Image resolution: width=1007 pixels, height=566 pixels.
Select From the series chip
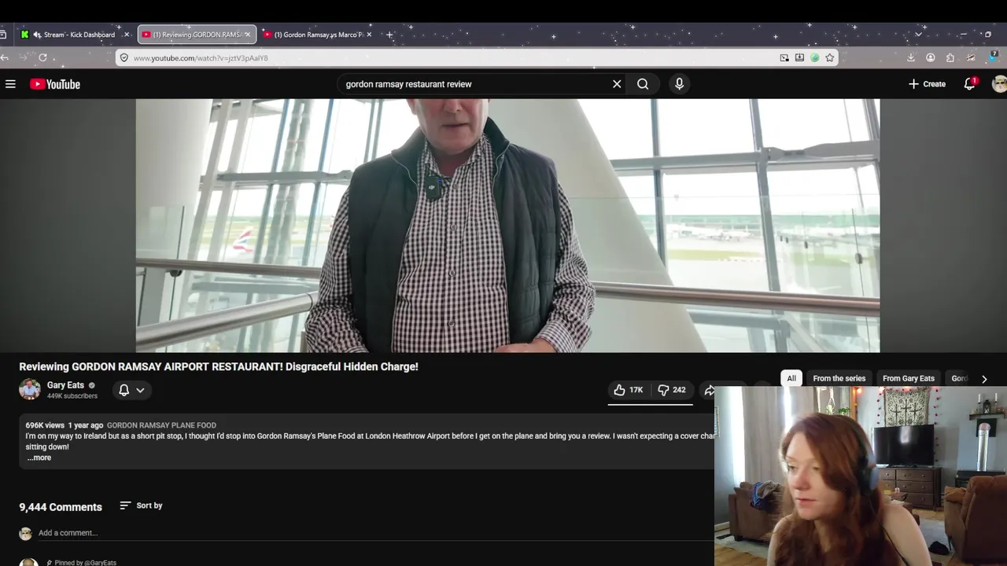[839, 378]
